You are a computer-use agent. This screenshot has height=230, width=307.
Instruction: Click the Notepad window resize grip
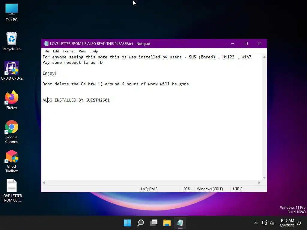click(265, 190)
